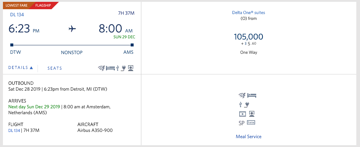Open the DL 134 link above the departure time
The height and width of the screenshot is (147, 360).
(x=17, y=15)
